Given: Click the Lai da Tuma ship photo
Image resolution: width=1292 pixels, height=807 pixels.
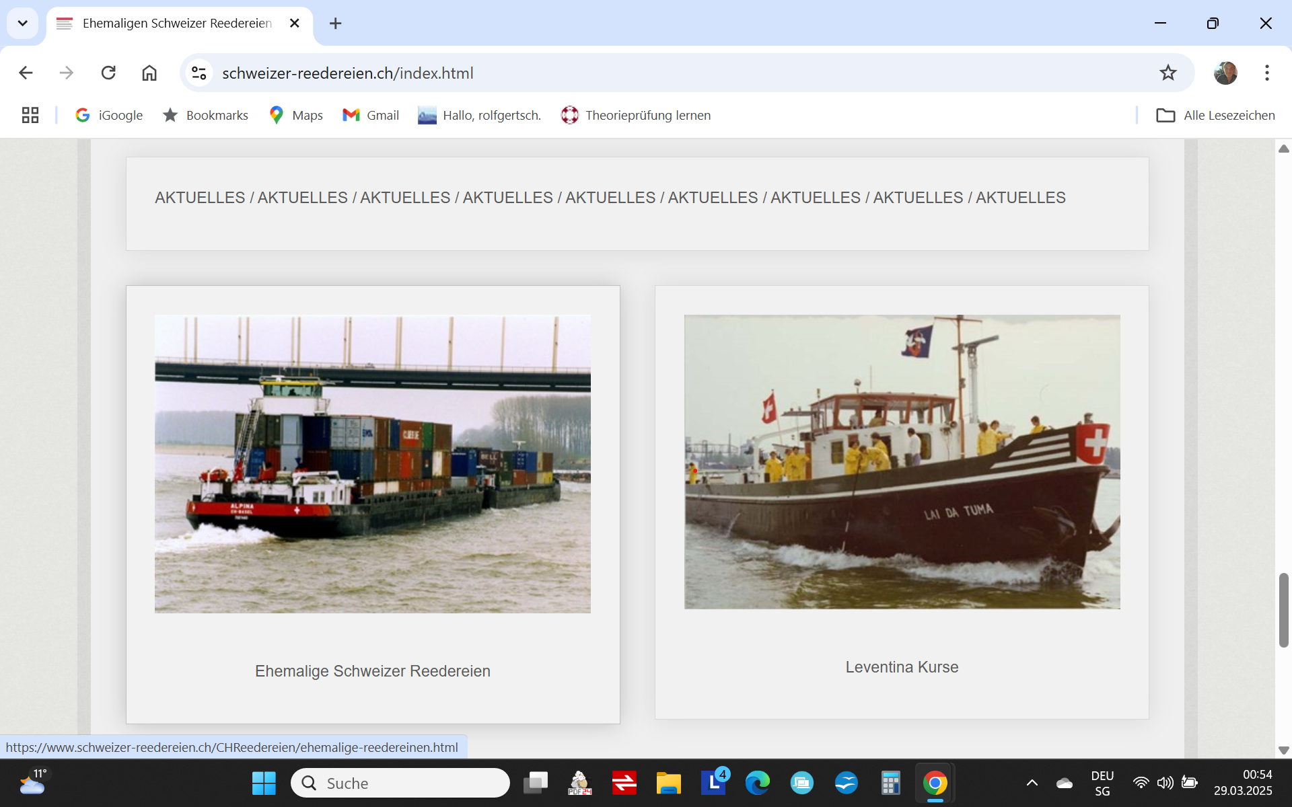Looking at the screenshot, I should [x=902, y=462].
